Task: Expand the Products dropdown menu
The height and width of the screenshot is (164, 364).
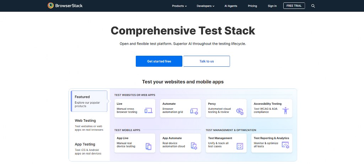Action: point(179,6)
